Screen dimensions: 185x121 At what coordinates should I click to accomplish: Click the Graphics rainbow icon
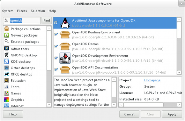click(6, 100)
